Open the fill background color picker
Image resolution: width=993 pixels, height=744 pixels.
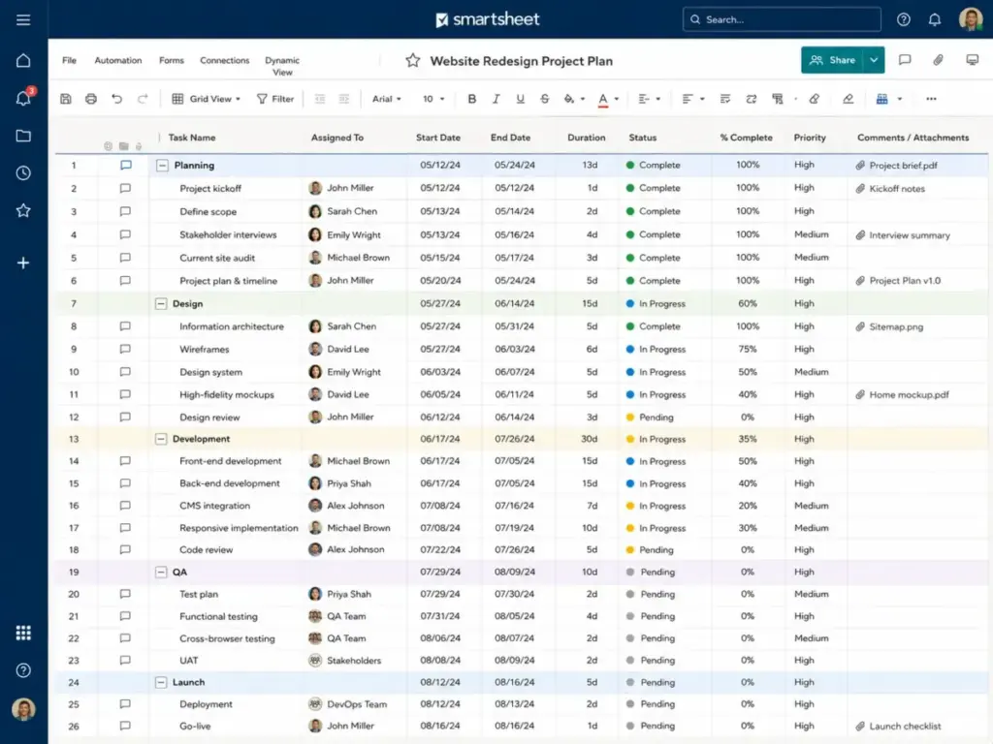click(574, 99)
